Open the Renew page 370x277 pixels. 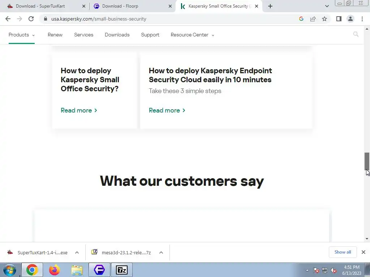pos(55,35)
